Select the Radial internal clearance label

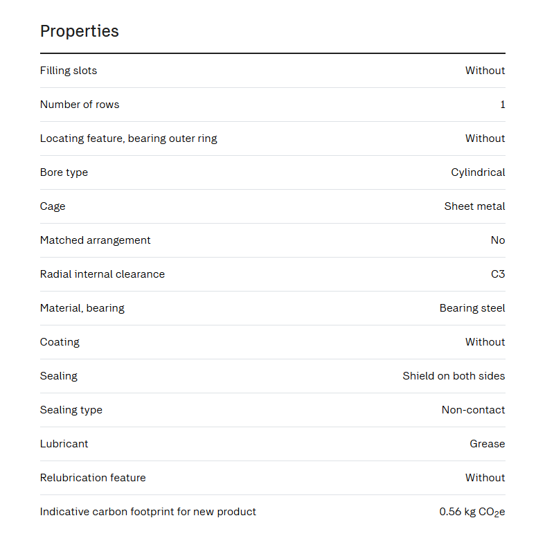tap(102, 274)
